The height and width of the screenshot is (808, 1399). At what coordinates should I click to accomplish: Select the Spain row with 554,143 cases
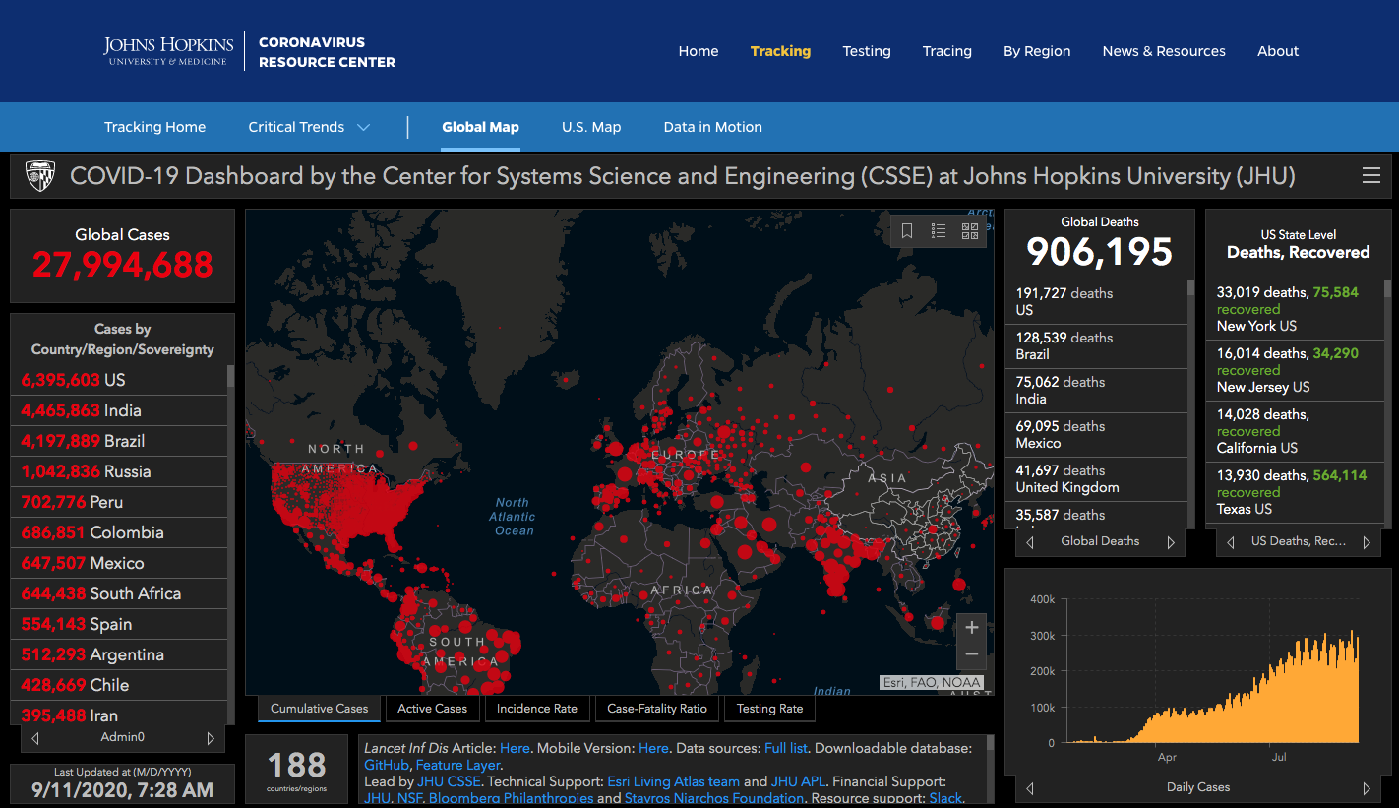click(118, 624)
